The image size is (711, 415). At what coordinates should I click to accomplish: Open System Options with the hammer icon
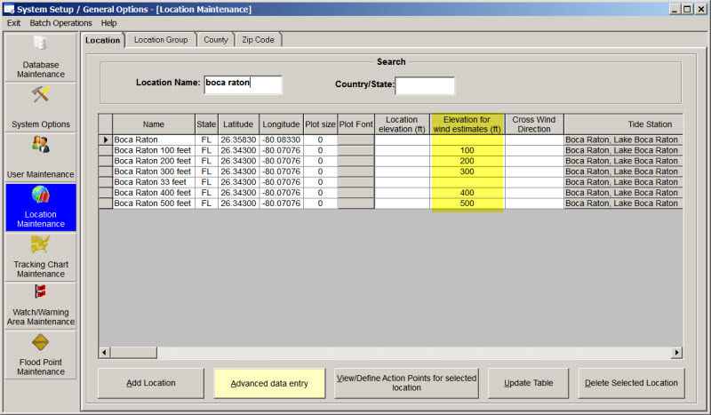click(x=41, y=108)
